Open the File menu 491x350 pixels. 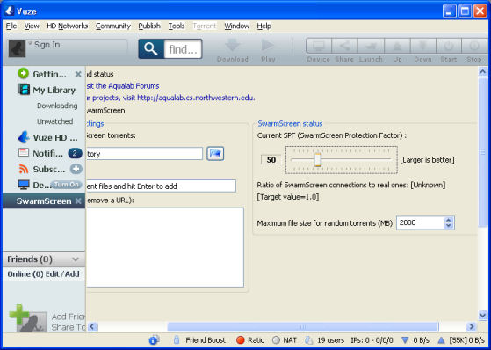click(11, 26)
